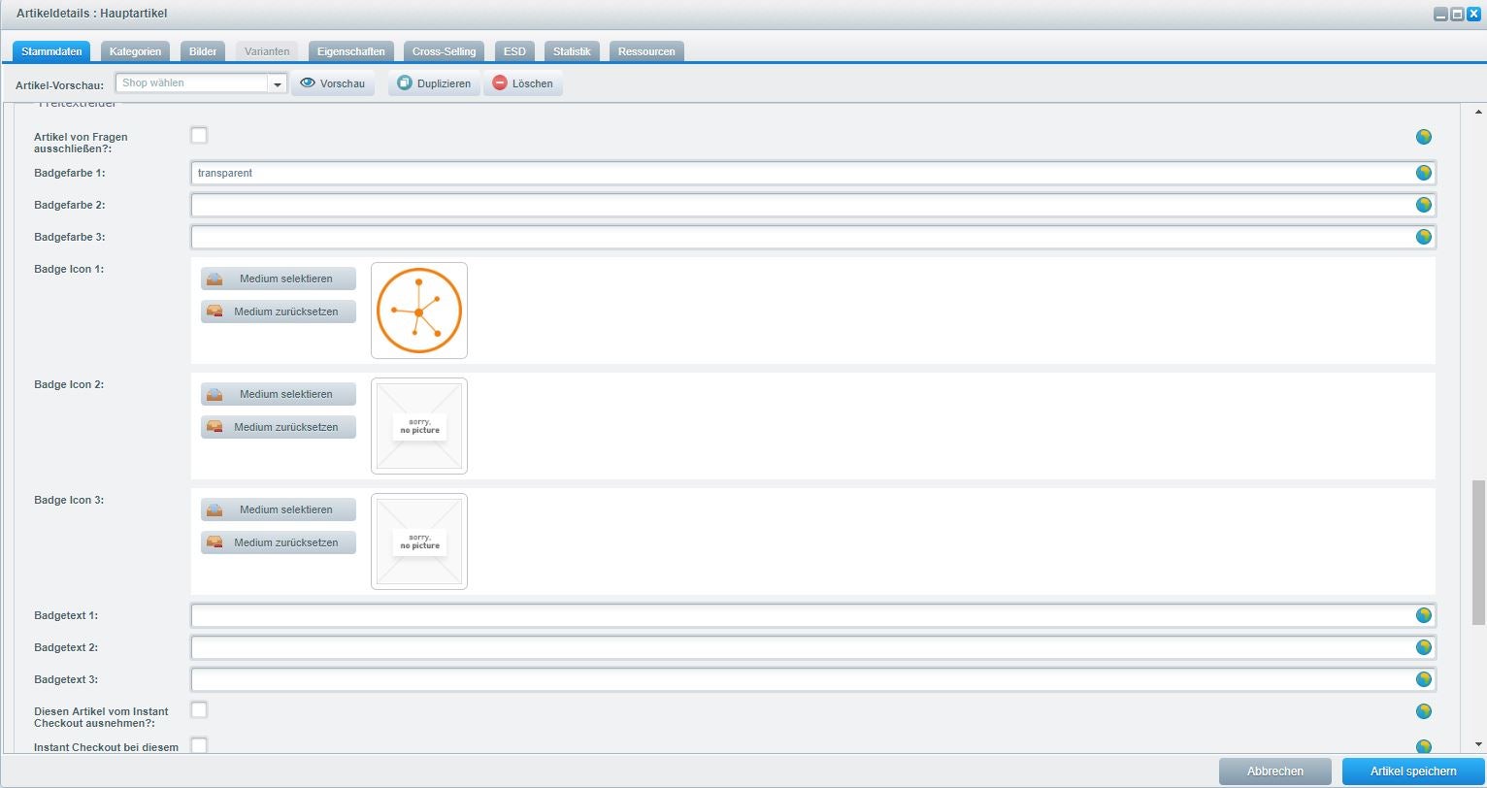Click the scrollbar down arrow
Screen dimensions: 1487x788
[x=1479, y=744]
